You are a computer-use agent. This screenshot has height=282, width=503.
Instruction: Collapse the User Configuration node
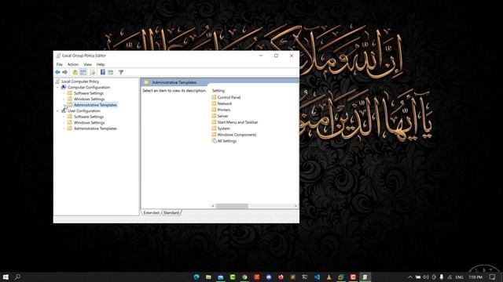coord(57,111)
